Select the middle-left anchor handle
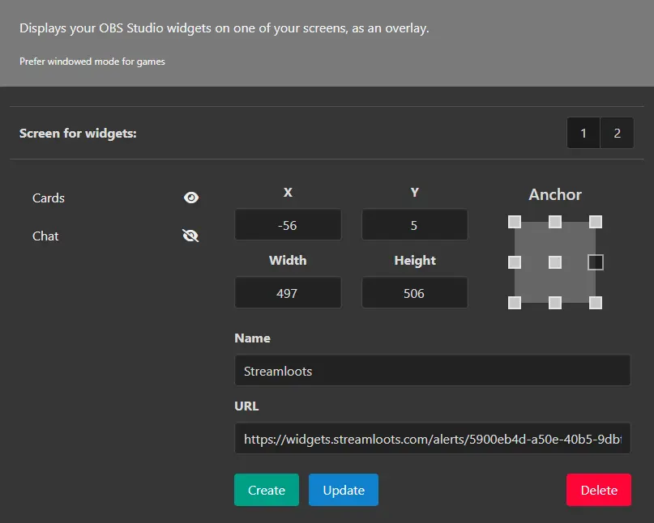 pyautogui.click(x=515, y=261)
